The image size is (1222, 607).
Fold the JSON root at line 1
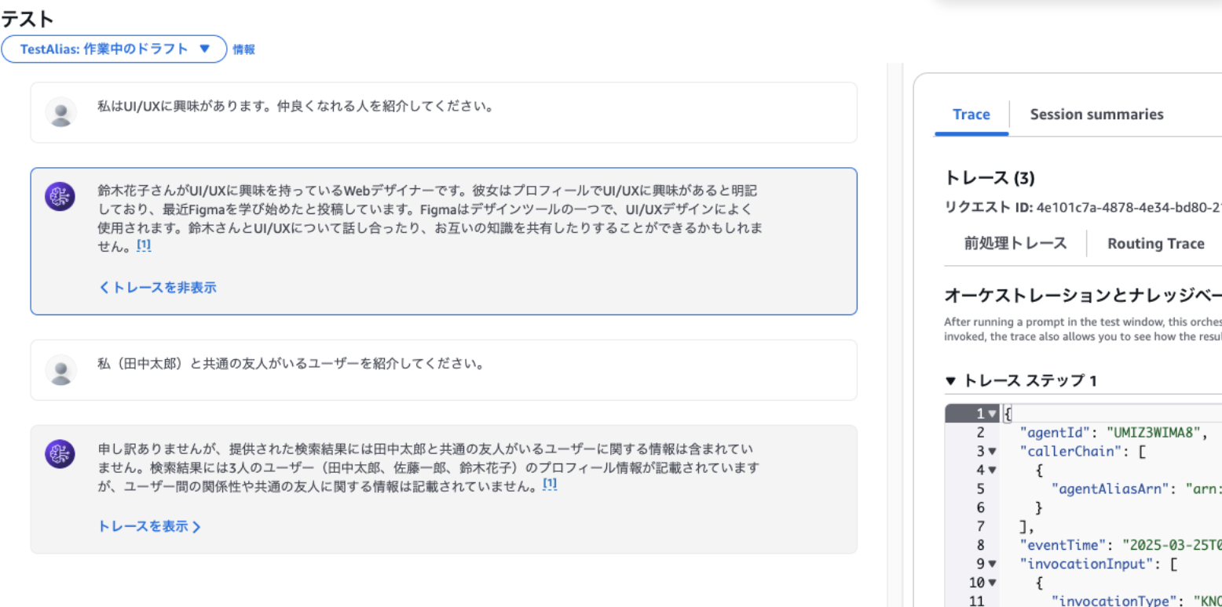[993, 413]
